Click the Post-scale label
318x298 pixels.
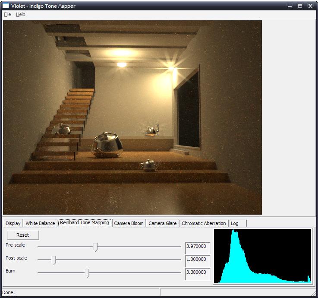click(16, 258)
